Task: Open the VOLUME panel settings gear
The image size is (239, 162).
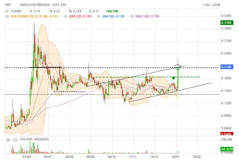Action: click(15, 140)
